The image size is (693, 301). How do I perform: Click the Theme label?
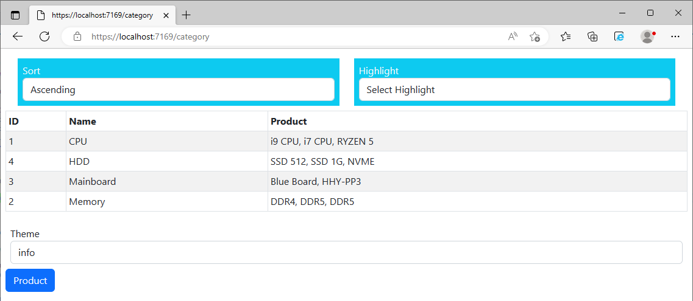tap(25, 234)
